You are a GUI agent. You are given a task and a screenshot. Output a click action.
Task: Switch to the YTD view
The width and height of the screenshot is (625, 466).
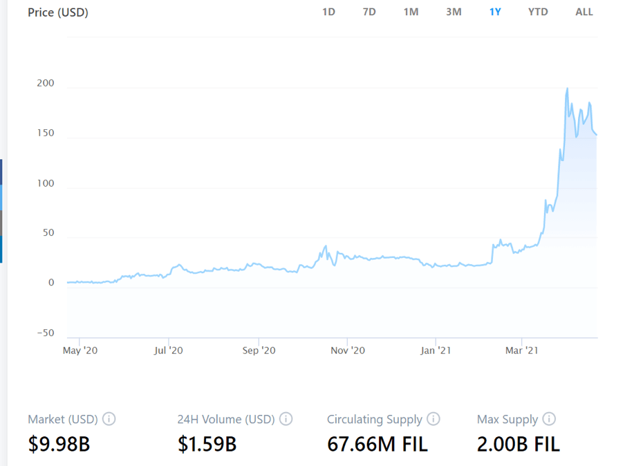click(x=537, y=12)
